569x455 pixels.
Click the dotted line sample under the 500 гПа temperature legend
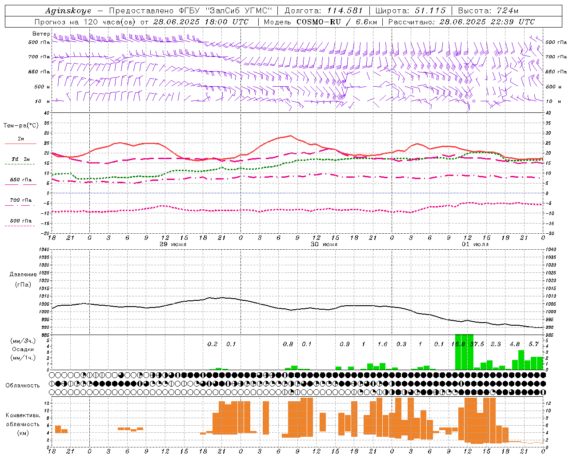tap(20, 226)
